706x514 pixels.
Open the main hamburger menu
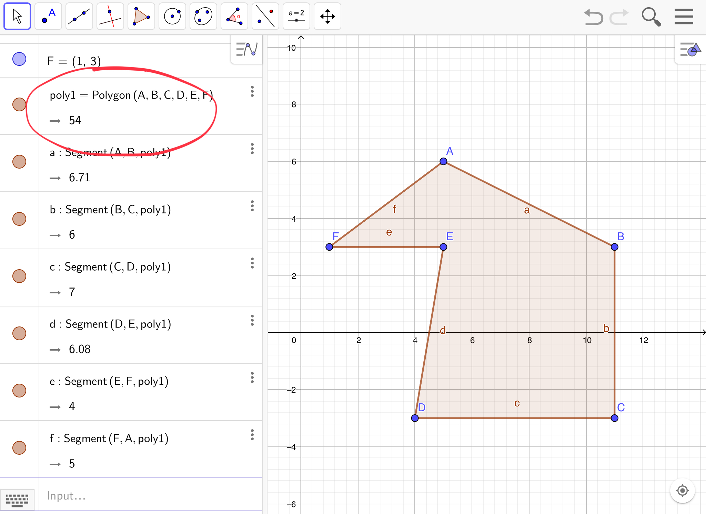click(x=684, y=16)
